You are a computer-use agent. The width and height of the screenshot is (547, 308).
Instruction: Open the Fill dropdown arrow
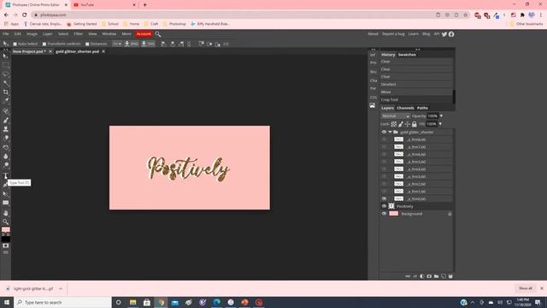(440, 124)
